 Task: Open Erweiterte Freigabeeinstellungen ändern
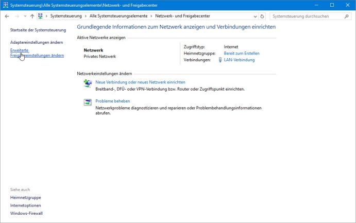coord(37,53)
